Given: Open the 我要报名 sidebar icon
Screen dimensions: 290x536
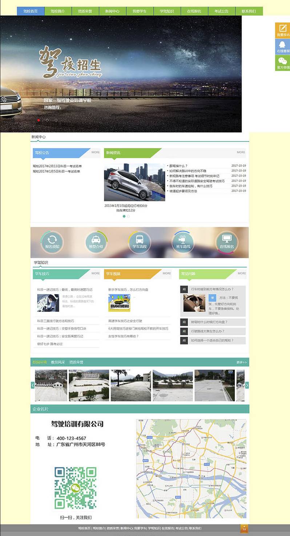Looking at the screenshot, I should 282,30.
